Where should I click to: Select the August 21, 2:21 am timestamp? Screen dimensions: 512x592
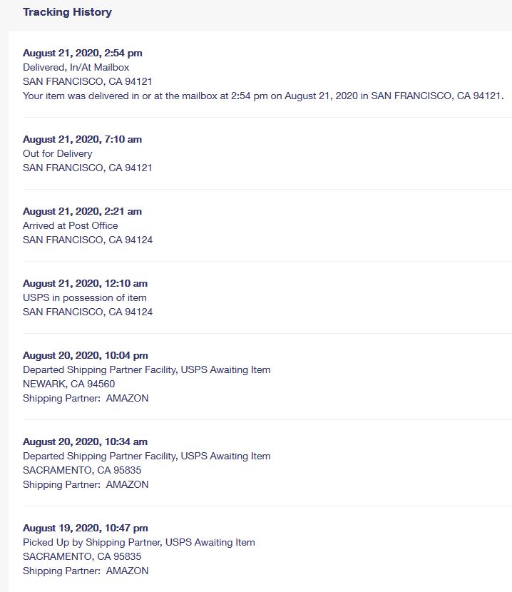82,211
